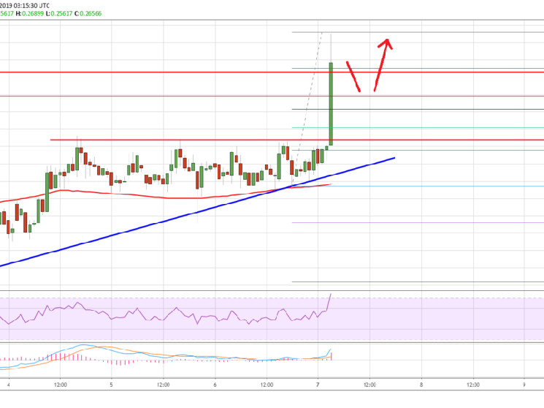
Task: Click the date label 9 on time axis
Action: point(524,385)
